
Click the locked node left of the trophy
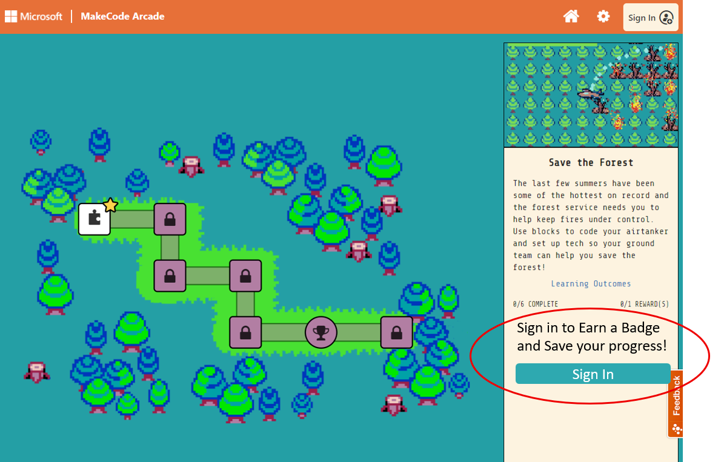[x=245, y=332]
